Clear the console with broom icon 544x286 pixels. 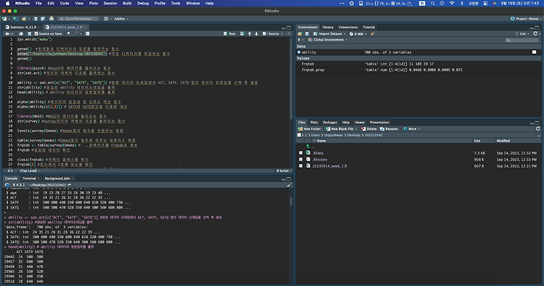[x=289, y=184]
